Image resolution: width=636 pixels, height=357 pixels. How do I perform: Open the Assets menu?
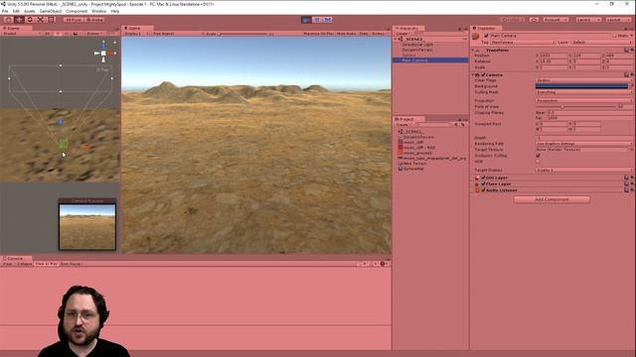pos(30,11)
